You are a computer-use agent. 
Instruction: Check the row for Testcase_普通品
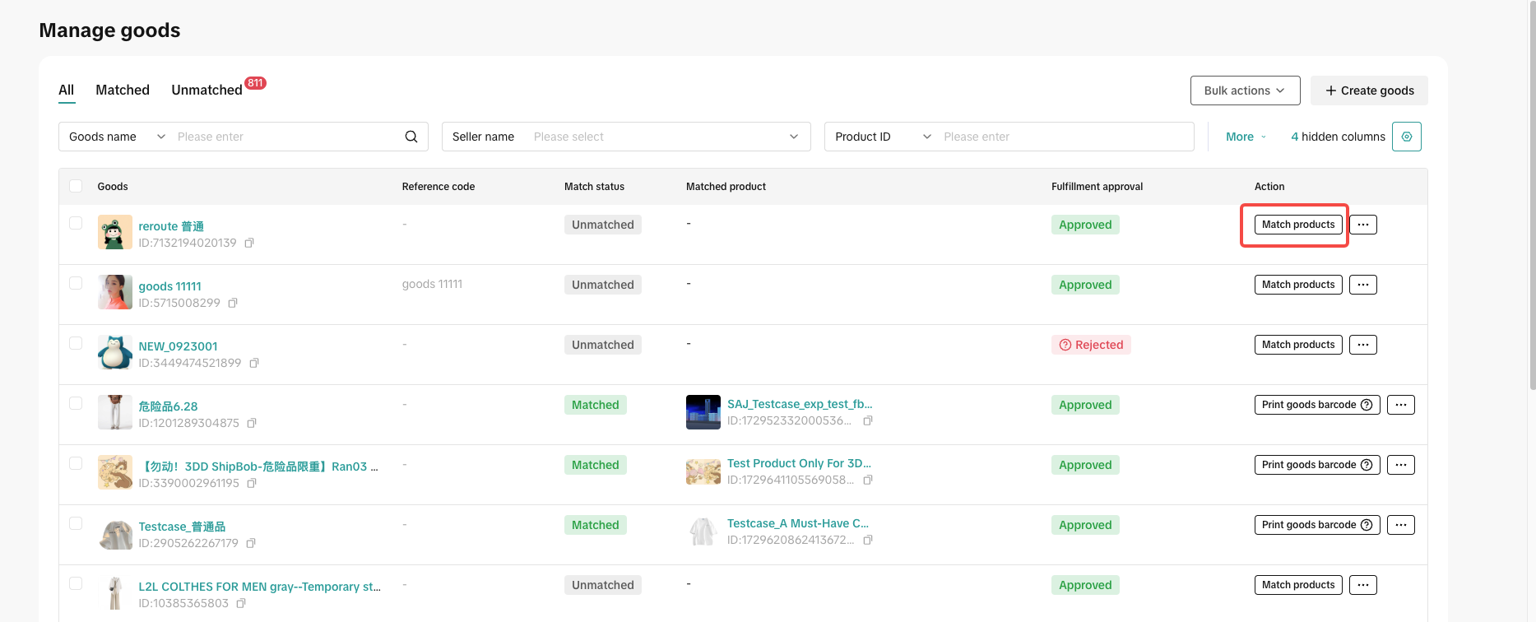click(x=76, y=523)
